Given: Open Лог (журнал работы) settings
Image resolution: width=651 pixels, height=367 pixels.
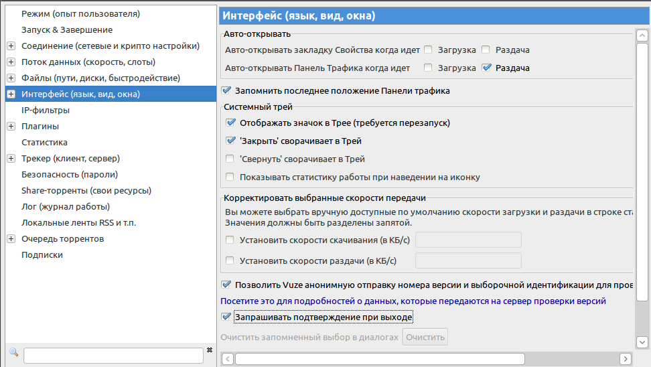Looking at the screenshot, I should (x=66, y=207).
